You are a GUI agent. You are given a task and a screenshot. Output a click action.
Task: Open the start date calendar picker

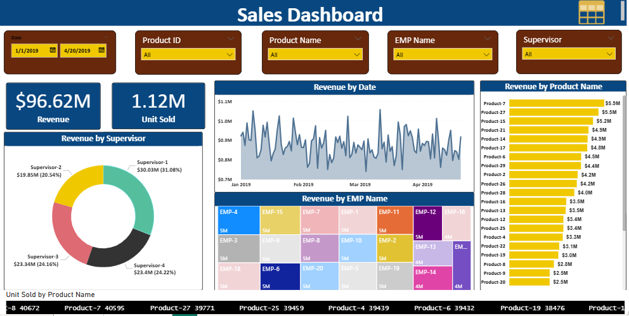coord(53,50)
